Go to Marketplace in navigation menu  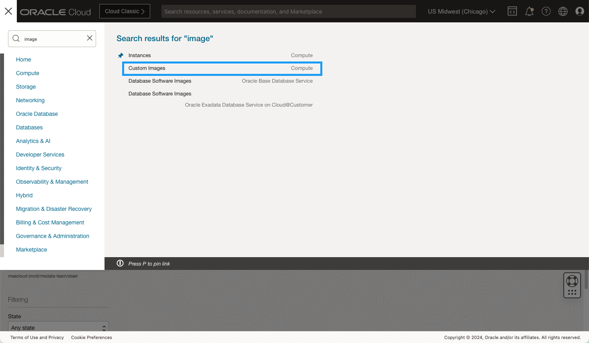32,250
